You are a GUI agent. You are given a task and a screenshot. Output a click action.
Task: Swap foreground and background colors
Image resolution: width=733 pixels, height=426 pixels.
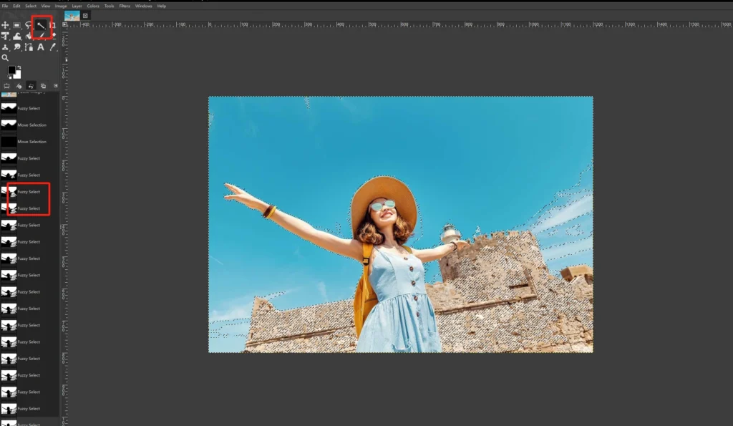(x=19, y=68)
